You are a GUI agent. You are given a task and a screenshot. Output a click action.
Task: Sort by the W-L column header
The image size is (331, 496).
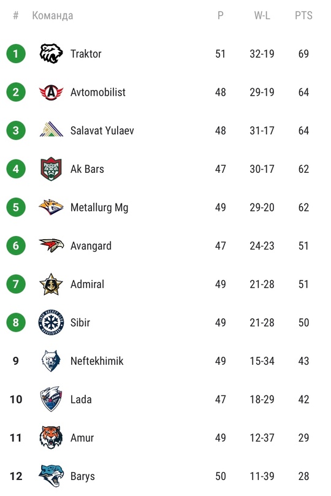point(262,15)
